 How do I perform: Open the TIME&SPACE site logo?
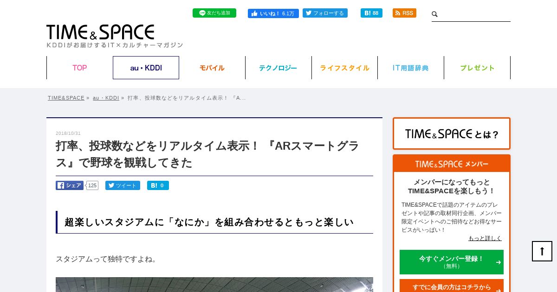[100, 32]
